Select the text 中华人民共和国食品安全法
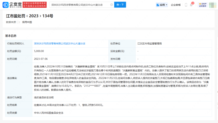This screenshot has width=218, height=123. pyautogui.click(x=49, y=113)
